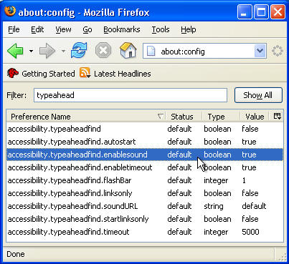Click the throbber activity indicator icon

pyautogui.click(x=278, y=51)
